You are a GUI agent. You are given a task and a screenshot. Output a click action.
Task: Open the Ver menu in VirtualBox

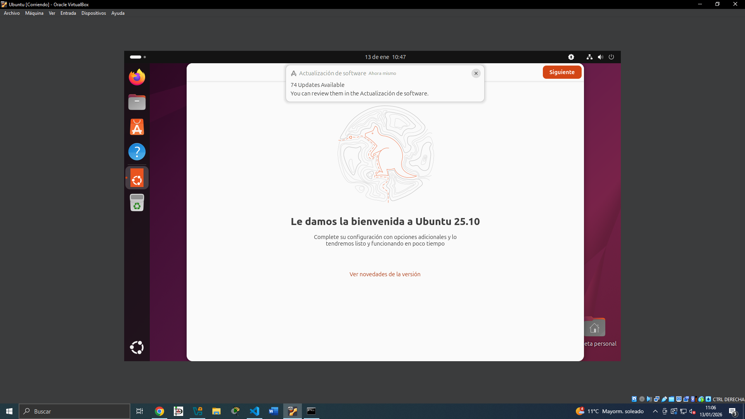(x=52, y=13)
